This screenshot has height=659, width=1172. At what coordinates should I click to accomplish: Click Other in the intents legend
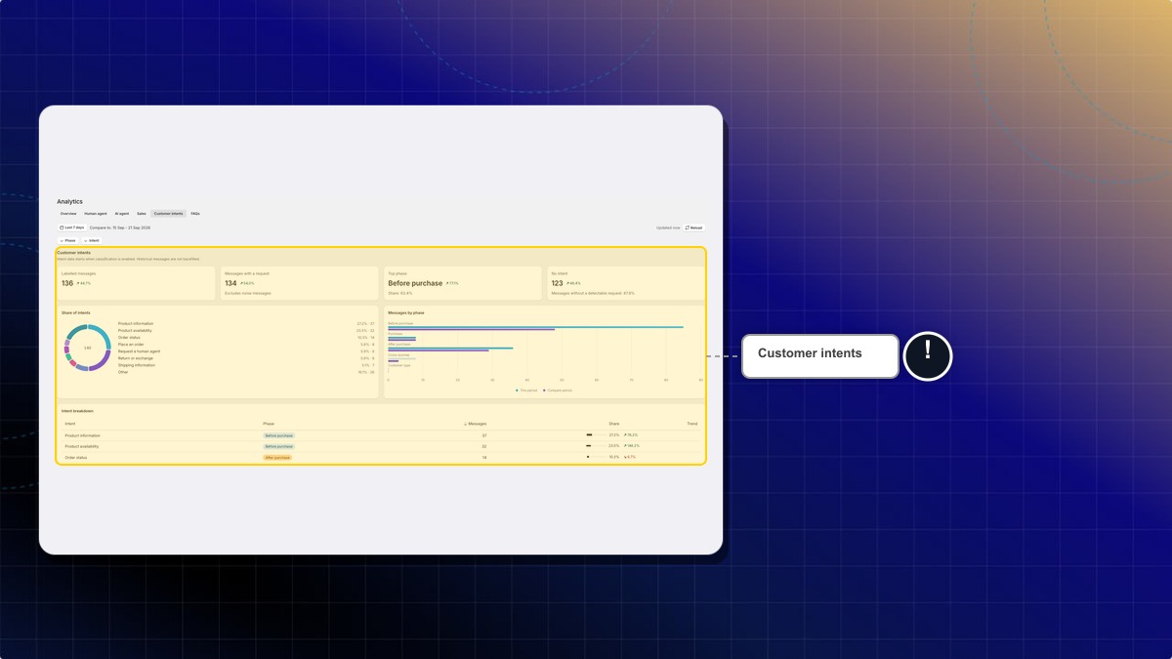[x=123, y=371]
